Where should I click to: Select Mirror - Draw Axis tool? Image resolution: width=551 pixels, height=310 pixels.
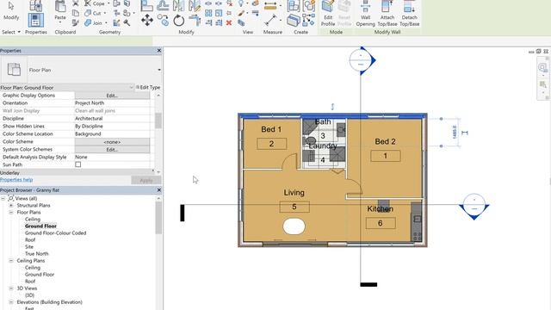pyautogui.click(x=195, y=5)
